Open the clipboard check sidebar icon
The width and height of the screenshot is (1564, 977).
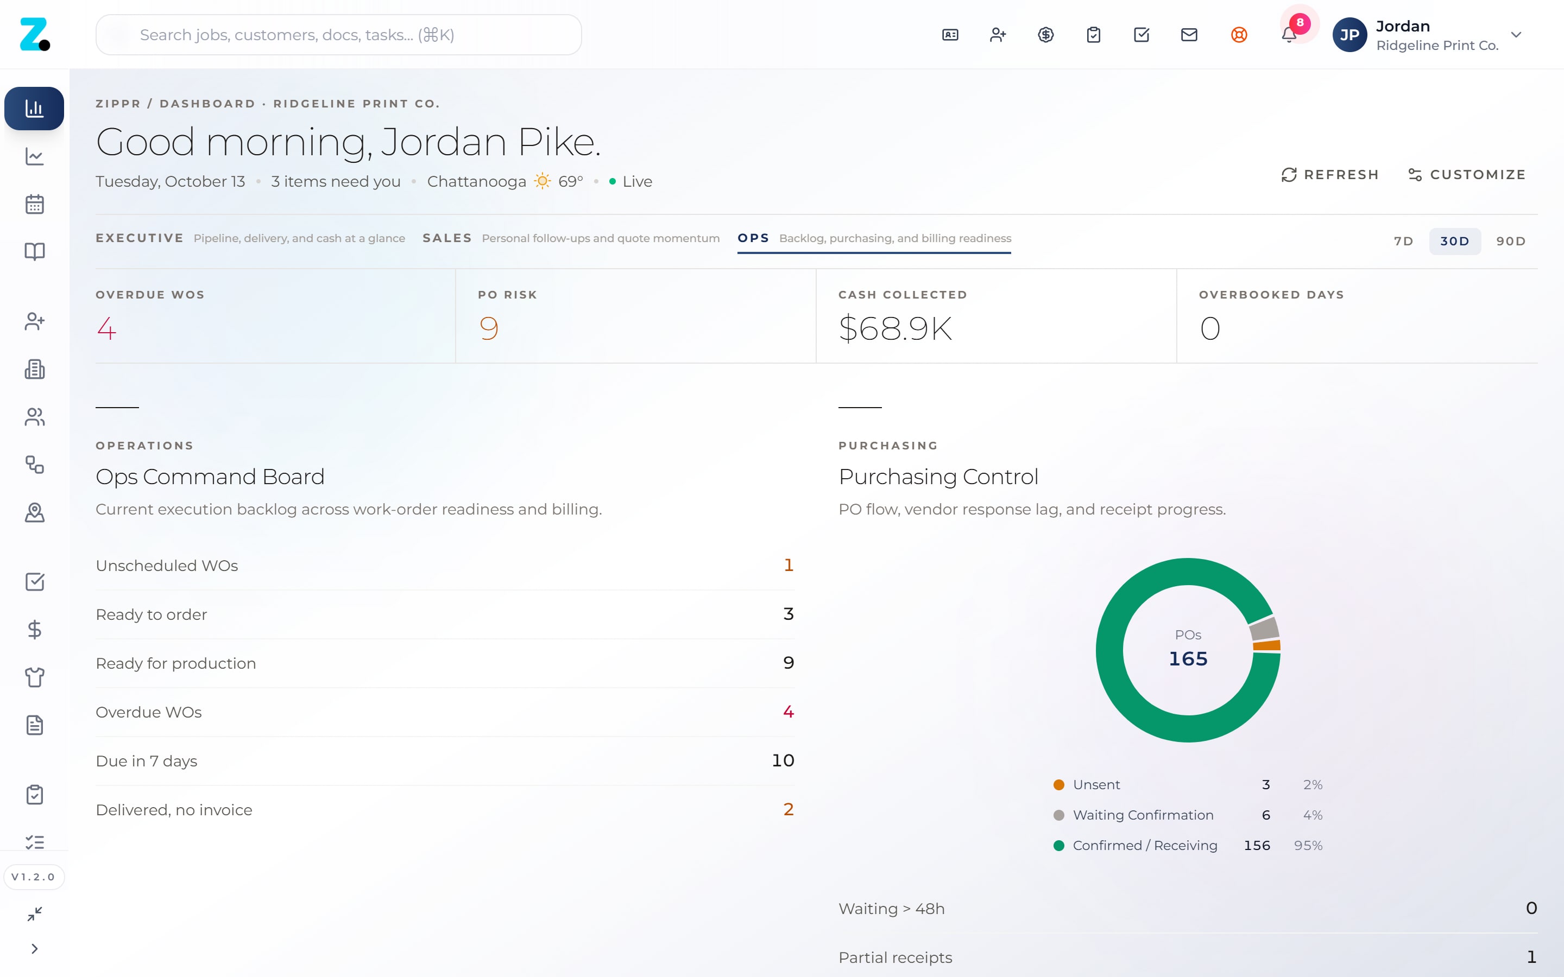tap(34, 794)
